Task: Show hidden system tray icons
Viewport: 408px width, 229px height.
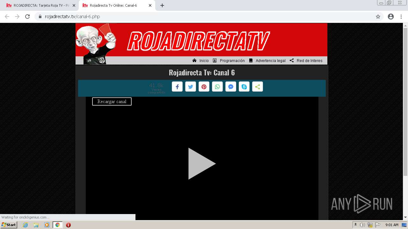Action: coord(355,225)
